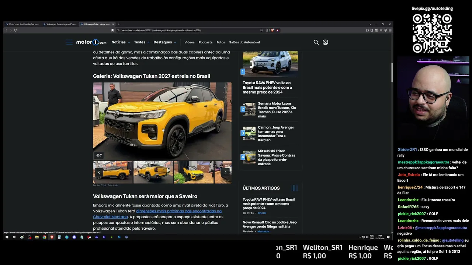Click the ÚLTIMOS ARTIGOS heading

pyautogui.click(x=261, y=188)
